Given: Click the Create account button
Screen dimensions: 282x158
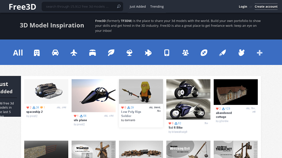Looking at the screenshot, I should [x=266, y=7].
